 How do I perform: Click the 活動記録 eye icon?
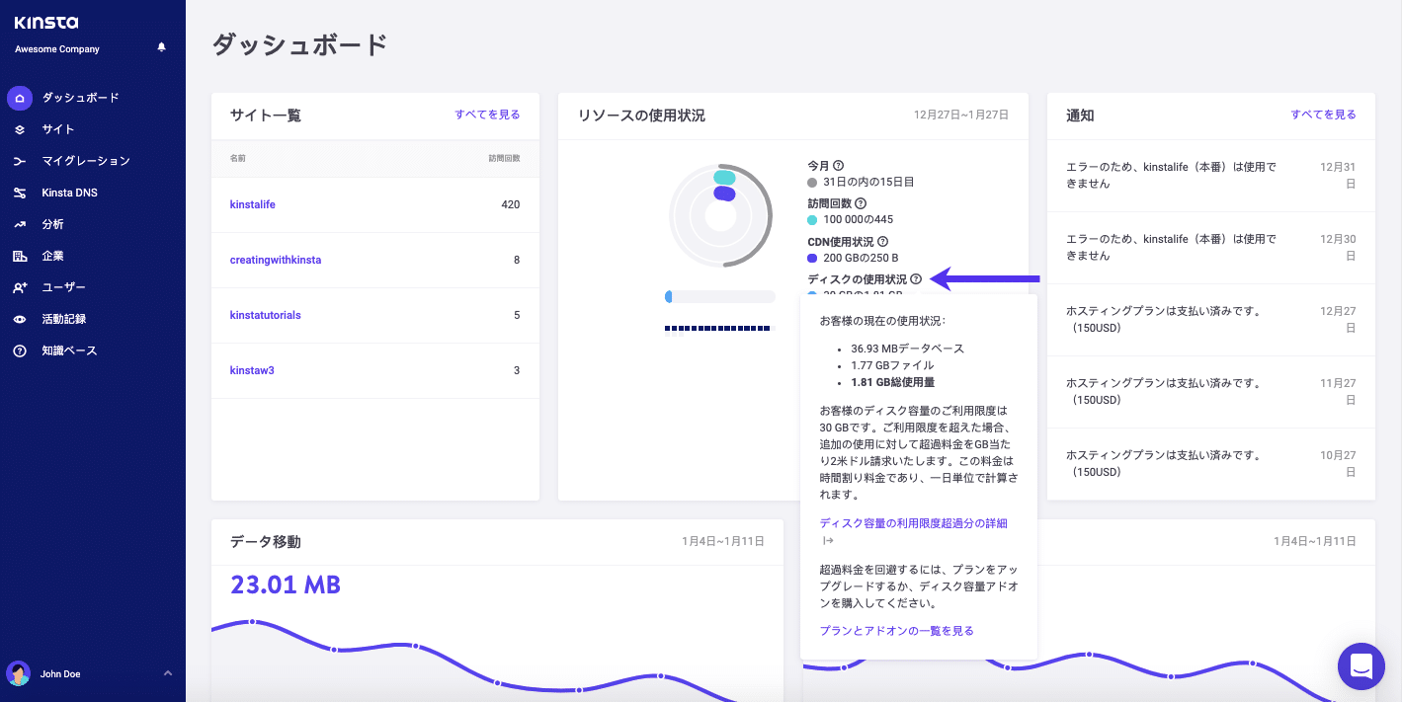20,319
